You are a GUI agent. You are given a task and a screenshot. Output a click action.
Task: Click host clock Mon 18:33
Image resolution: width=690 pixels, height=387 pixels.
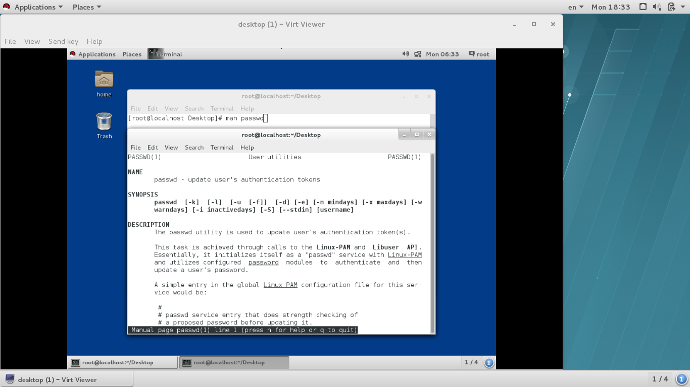pyautogui.click(x=611, y=7)
